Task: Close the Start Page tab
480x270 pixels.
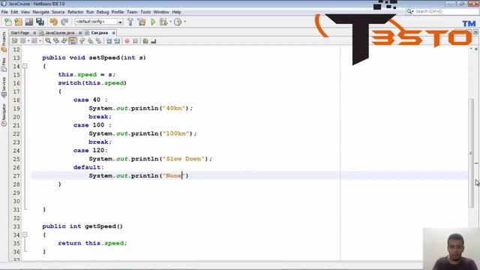Action: pyautogui.click(x=34, y=33)
